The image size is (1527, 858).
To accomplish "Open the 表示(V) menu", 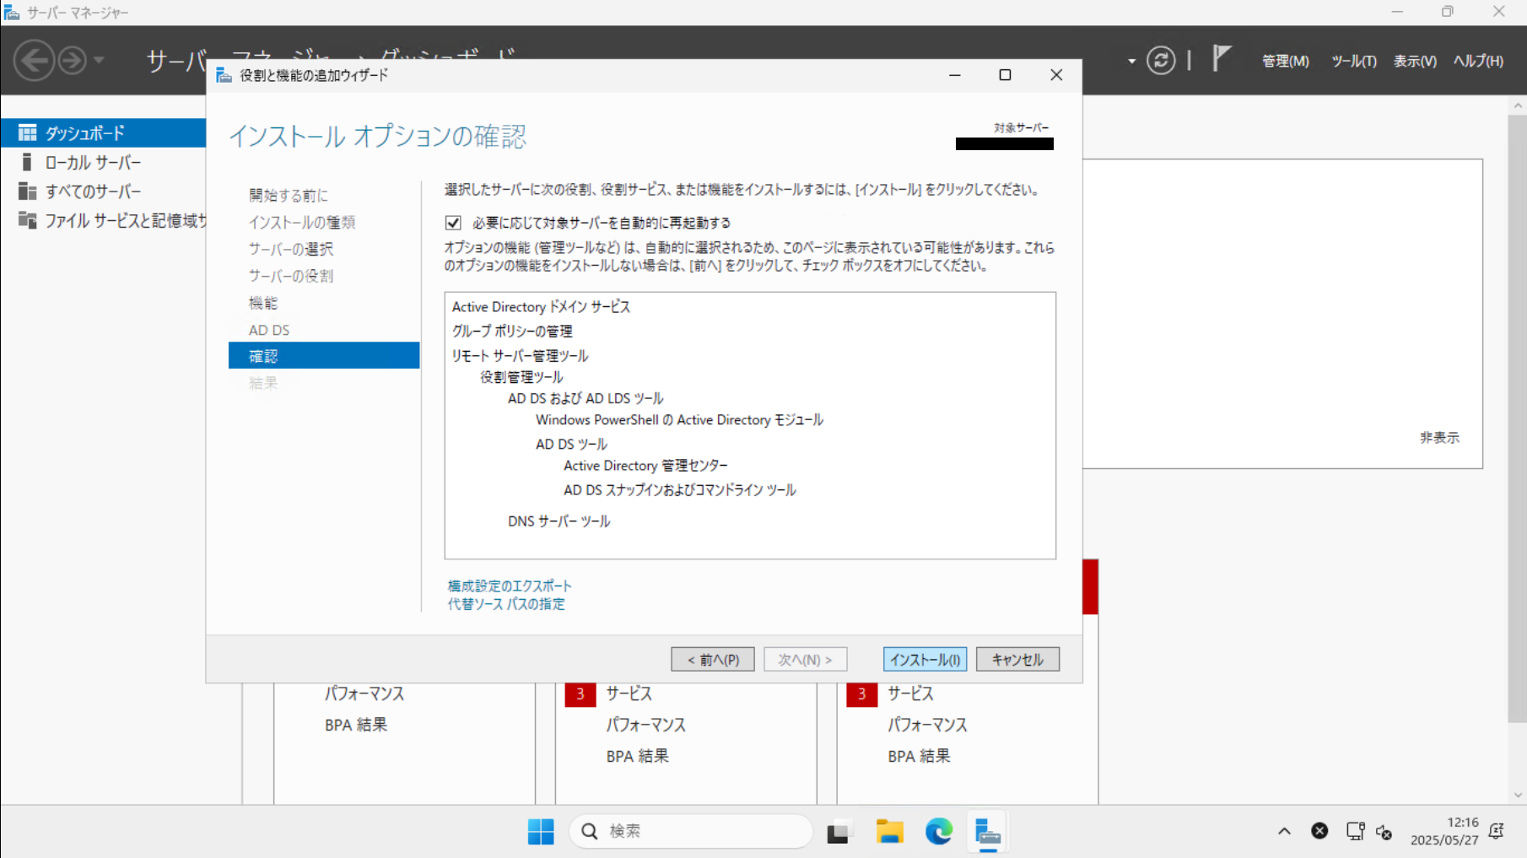I will (x=1415, y=61).
